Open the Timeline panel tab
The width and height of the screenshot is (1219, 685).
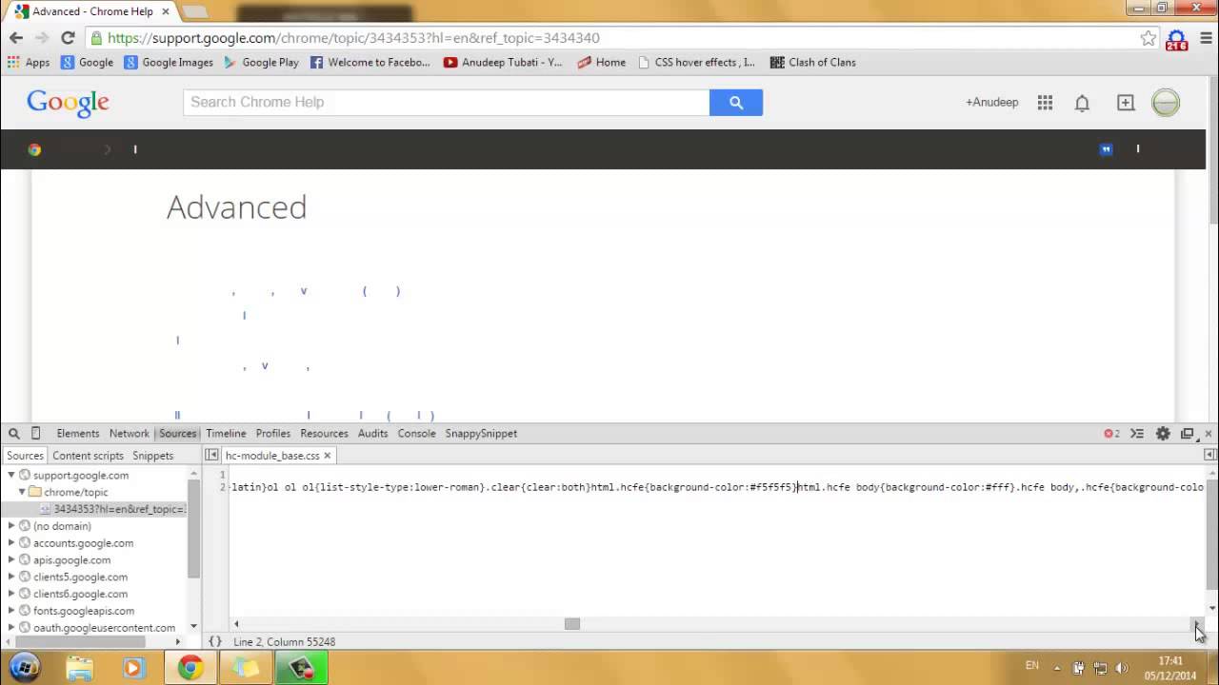click(x=226, y=434)
